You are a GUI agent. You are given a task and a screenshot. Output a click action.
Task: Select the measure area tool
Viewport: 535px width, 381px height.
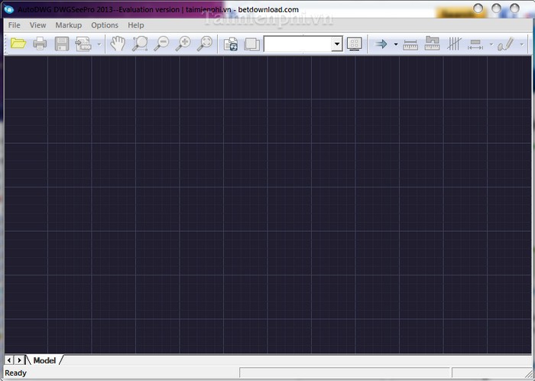pyautogui.click(x=432, y=44)
